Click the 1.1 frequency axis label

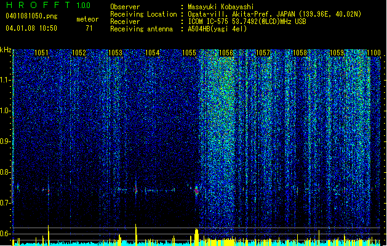6,80
